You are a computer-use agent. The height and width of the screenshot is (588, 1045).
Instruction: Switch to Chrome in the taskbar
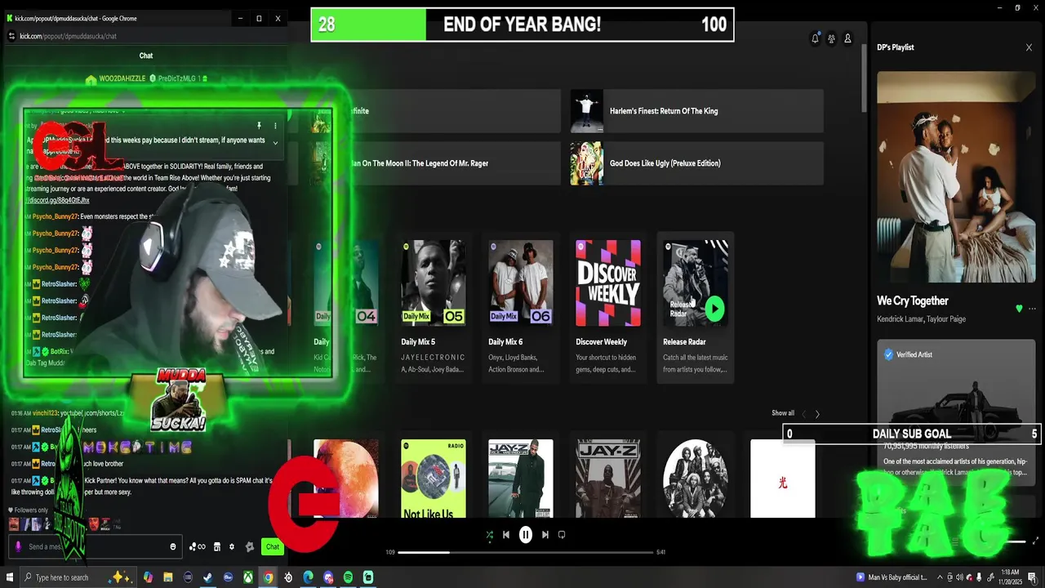point(268,577)
